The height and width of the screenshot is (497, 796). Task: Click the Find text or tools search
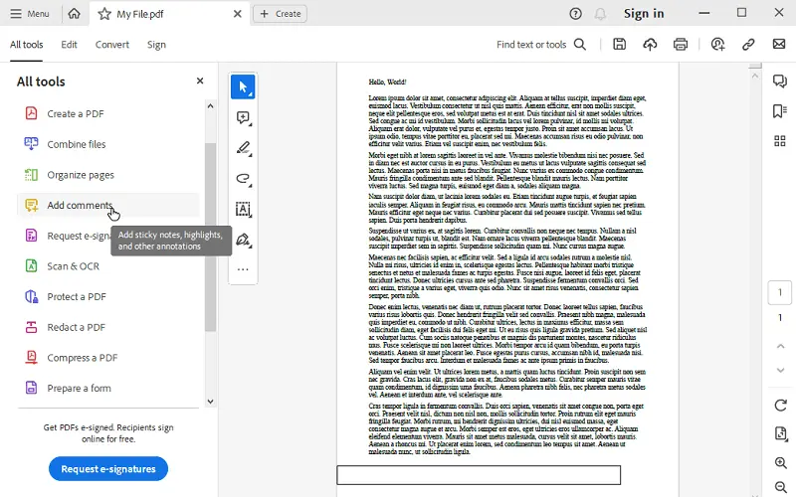[x=531, y=45]
